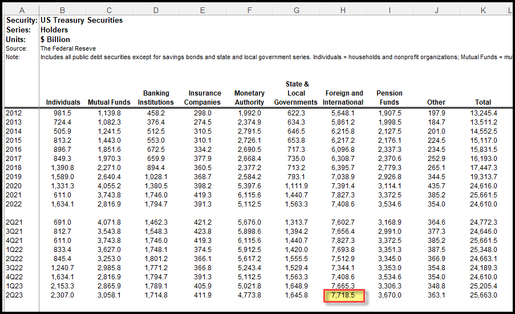Click the 'Pension Funds' heading cell
The height and width of the screenshot is (314, 515).
point(390,98)
